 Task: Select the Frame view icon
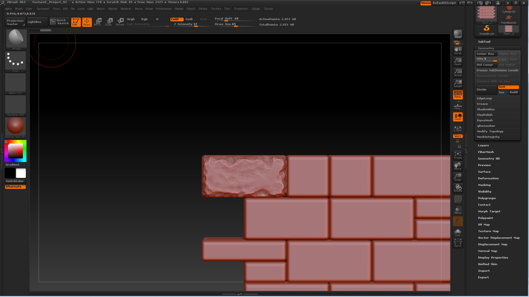coord(458,155)
